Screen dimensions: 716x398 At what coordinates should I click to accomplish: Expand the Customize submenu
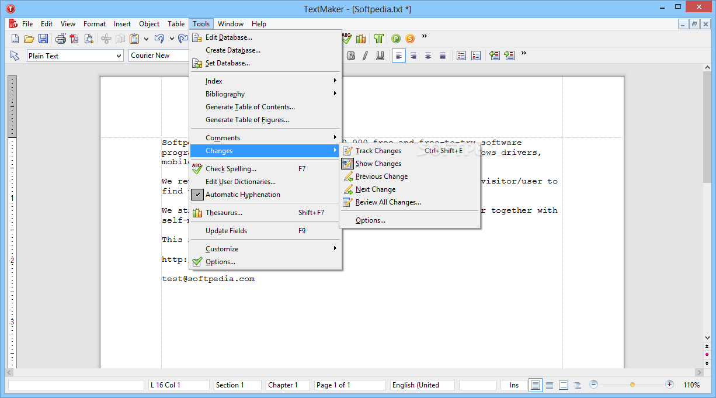(266, 249)
